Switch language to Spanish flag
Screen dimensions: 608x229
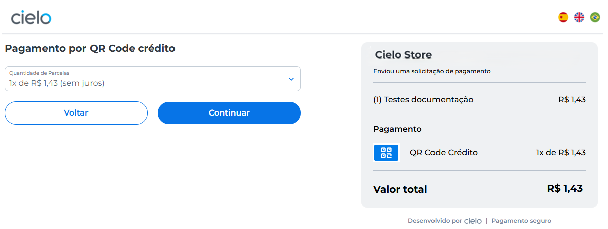click(x=563, y=17)
